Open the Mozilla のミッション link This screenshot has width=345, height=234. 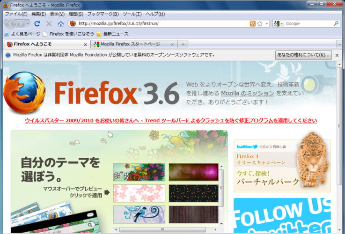tap(248, 93)
